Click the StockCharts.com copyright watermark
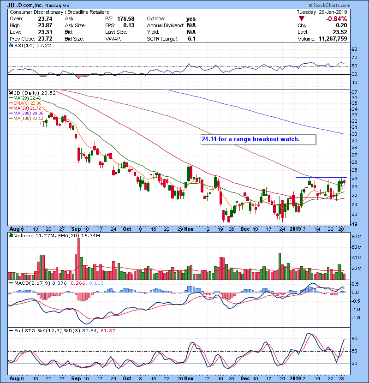Screen dimensions: 369x383 (344, 5)
